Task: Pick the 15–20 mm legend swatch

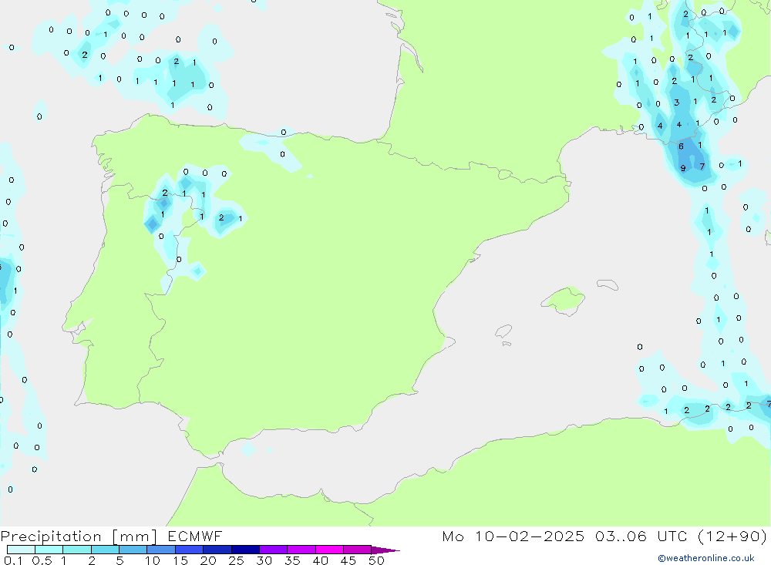Action: 189,550
